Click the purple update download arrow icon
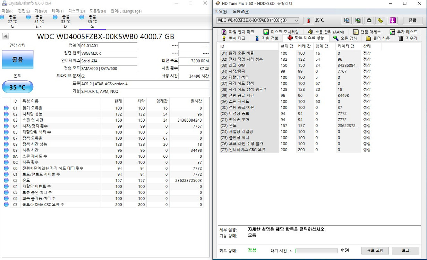Image resolution: width=427 pixels, height=260 pixels. pos(392,20)
